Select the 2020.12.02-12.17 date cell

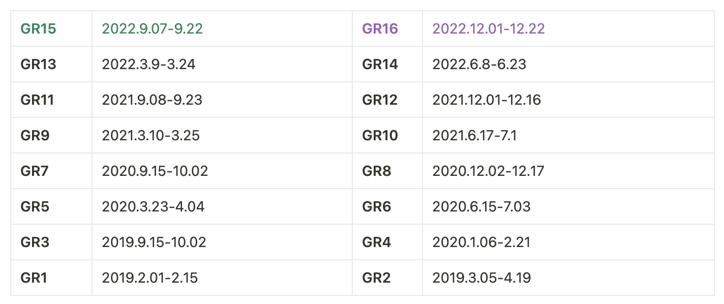pos(568,171)
